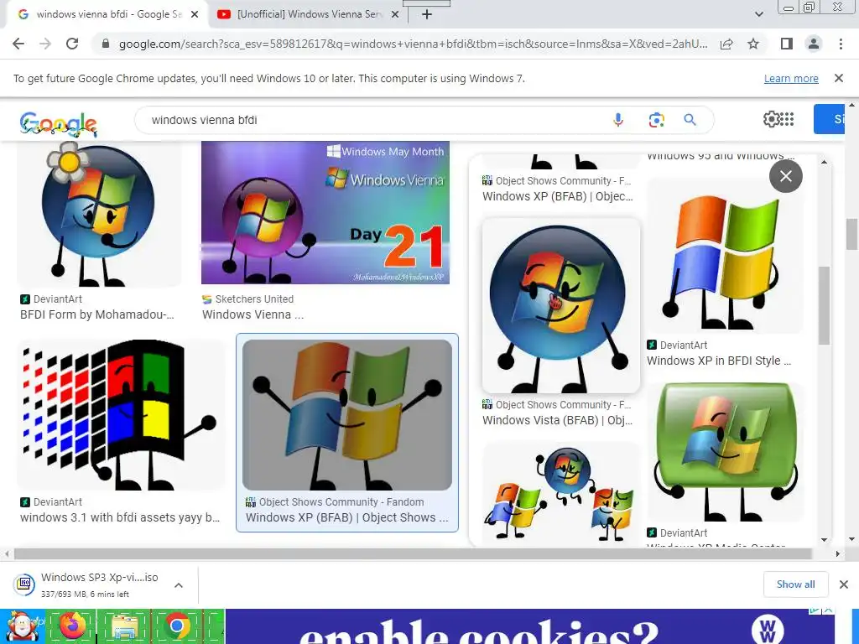Click the side panel scroll up arrow

point(824,162)
